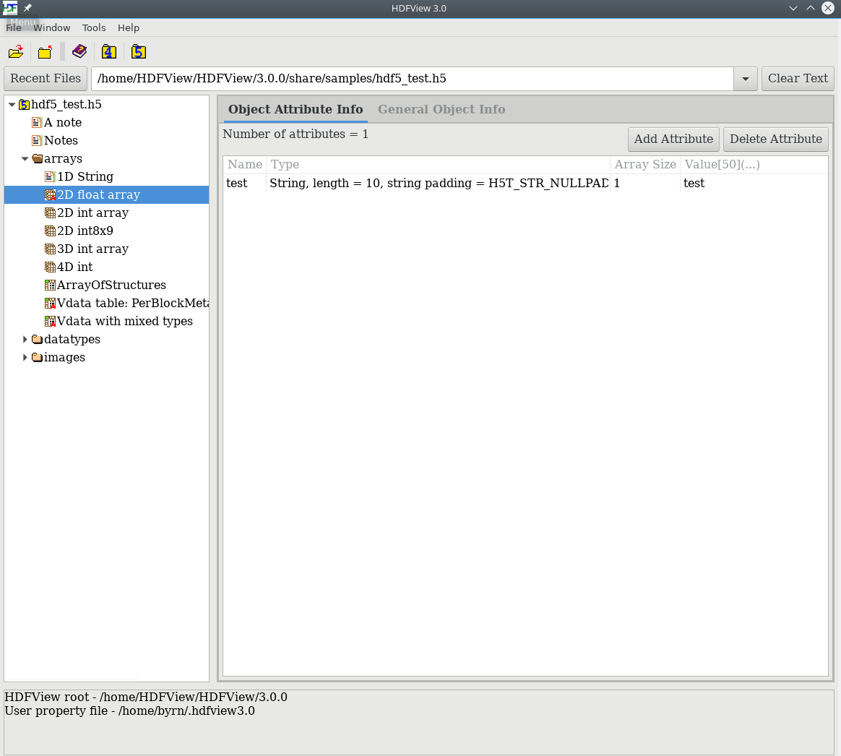Open the file path dropdown arrow

click(745, 79)
